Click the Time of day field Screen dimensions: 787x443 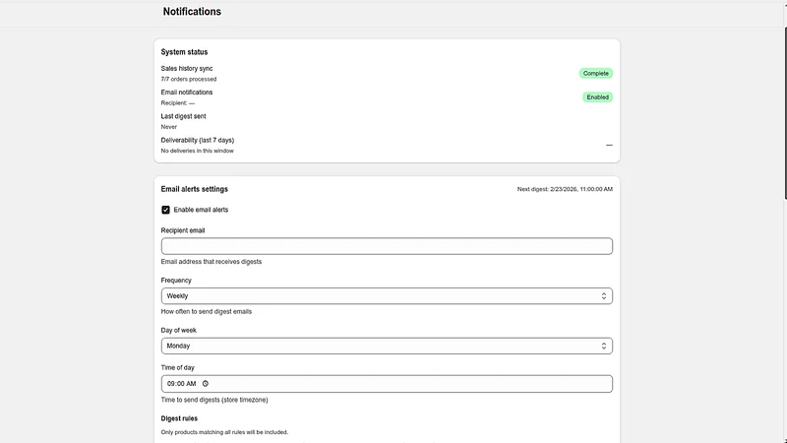387,384
